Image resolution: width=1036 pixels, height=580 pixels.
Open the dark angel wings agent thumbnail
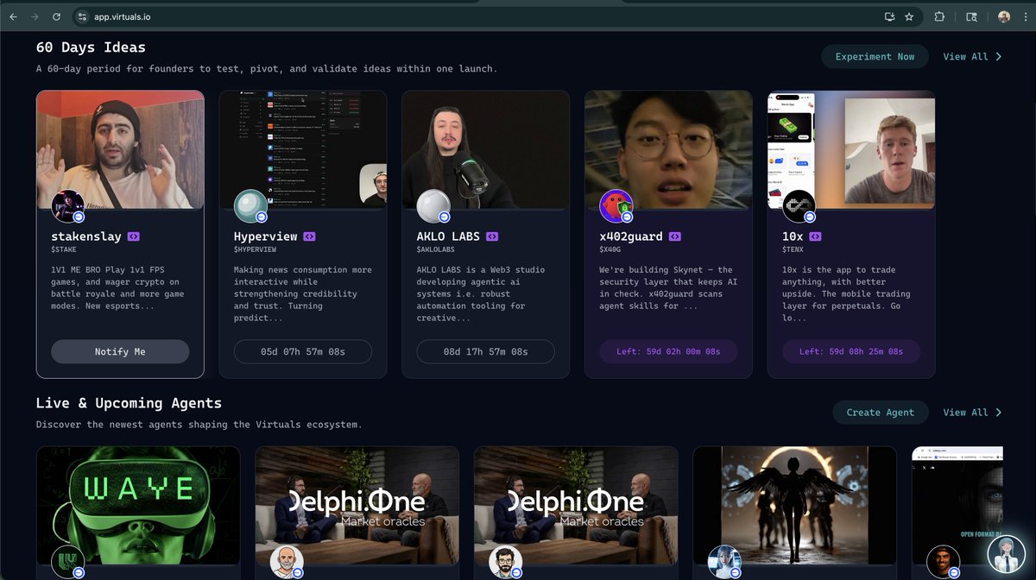coord(795,505)
